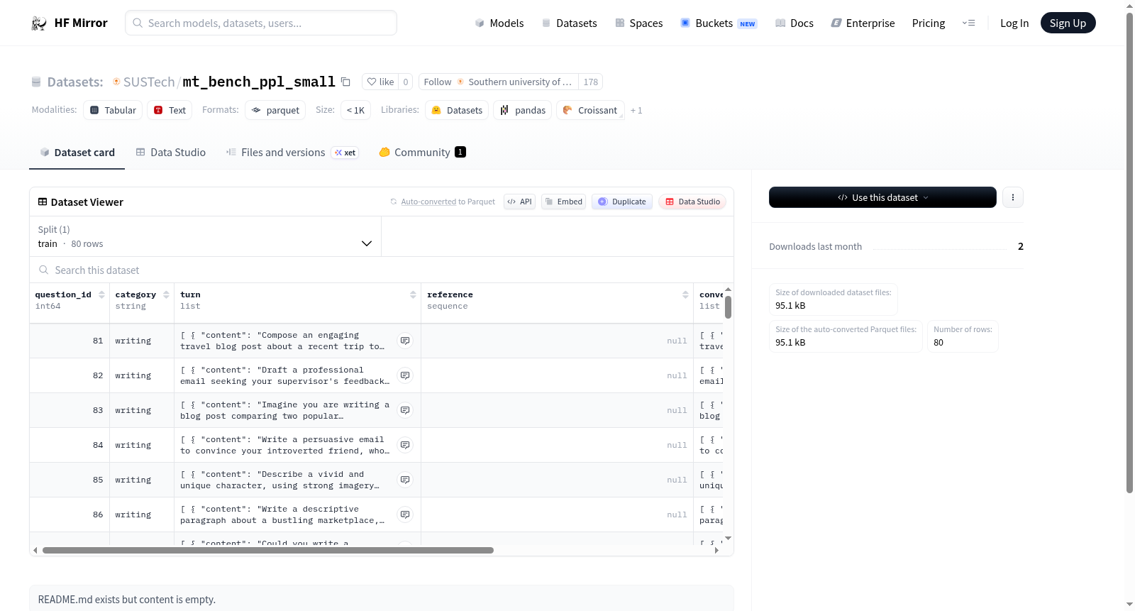
Task: Select the Datasets library tag
Action: (x=457, y=110)
